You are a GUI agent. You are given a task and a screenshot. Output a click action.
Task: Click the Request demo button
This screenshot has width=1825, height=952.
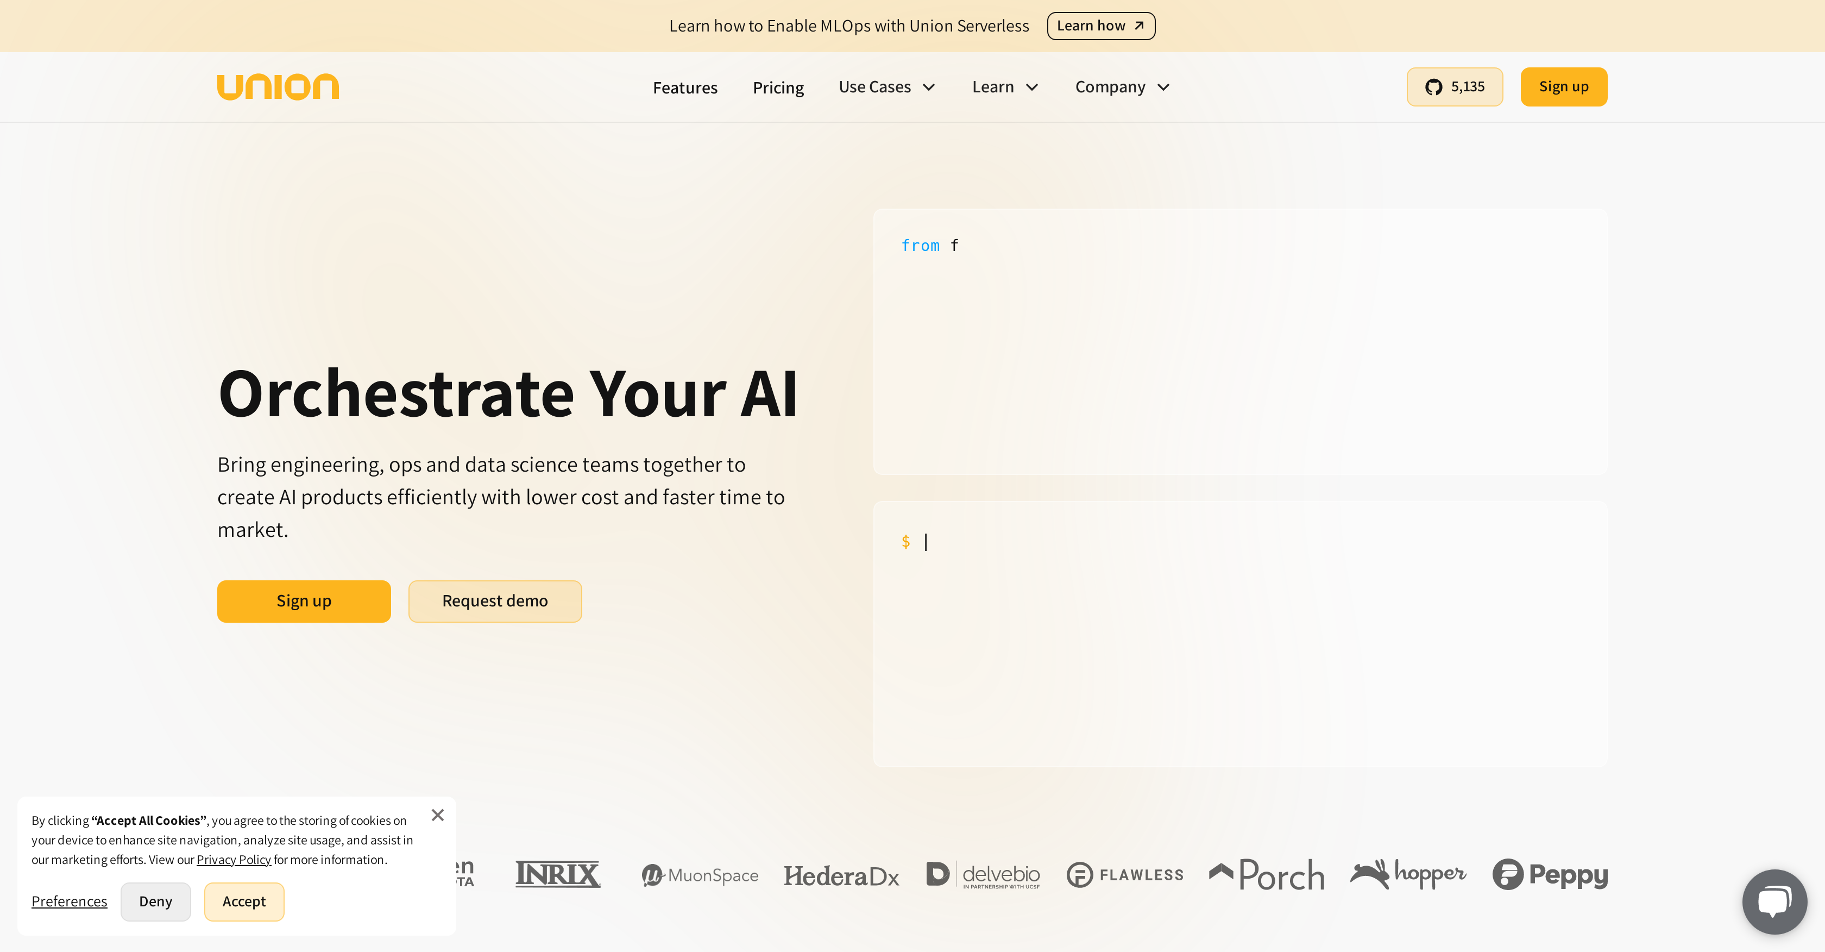click(x=494, y=600)
